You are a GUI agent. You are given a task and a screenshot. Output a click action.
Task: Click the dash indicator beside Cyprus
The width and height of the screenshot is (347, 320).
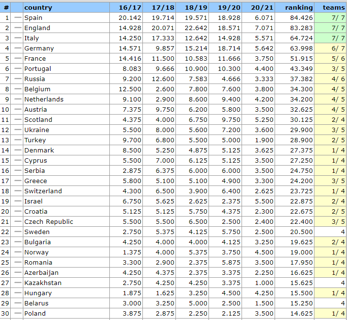[x=18, y=160]
